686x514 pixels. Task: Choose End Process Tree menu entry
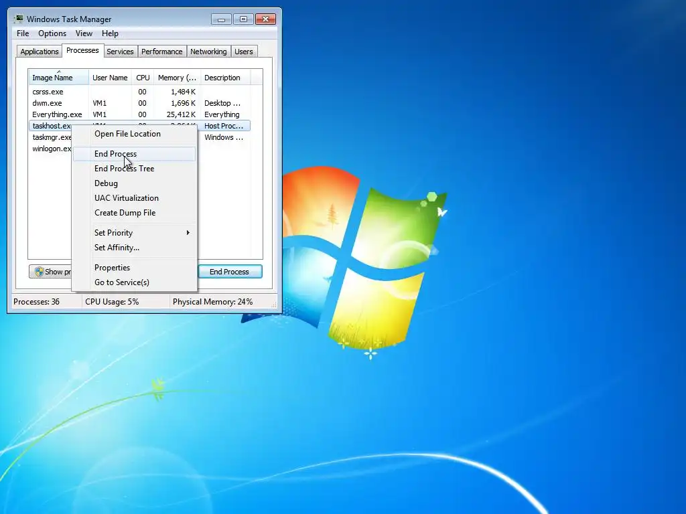(x=134, y=168)
